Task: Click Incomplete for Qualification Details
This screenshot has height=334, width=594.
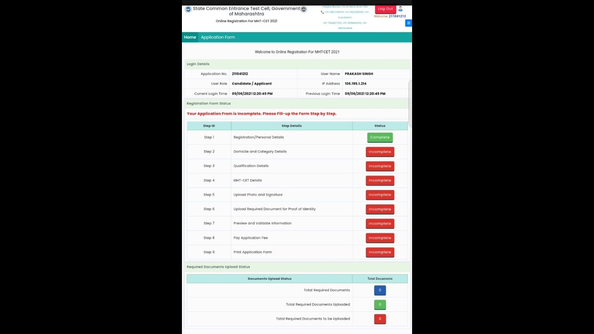Action: (x=380, y=166)
